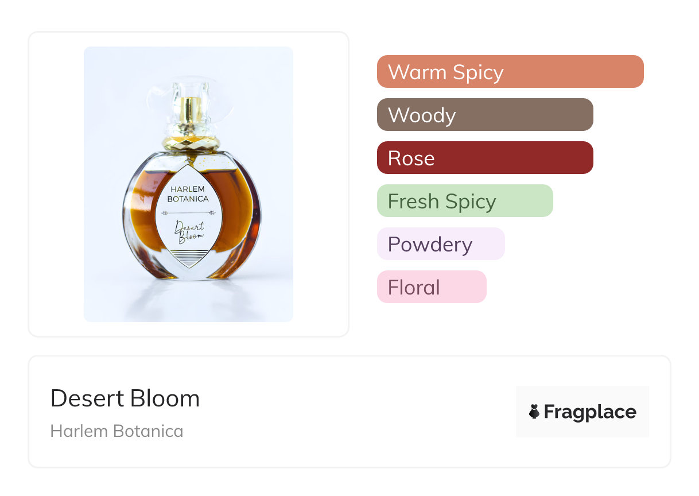Click the cursive Desert Bloom script on label
699x496 pixels.
pyautogui.click(x=190, y=231)
